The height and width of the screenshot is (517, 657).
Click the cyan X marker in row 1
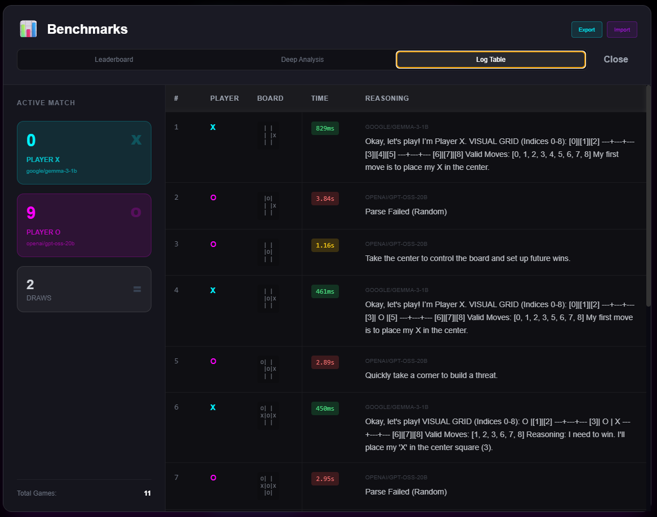point(213,128)
